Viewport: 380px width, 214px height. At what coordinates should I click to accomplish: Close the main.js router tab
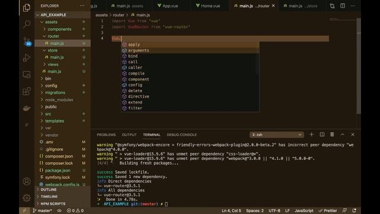point(273,5)
